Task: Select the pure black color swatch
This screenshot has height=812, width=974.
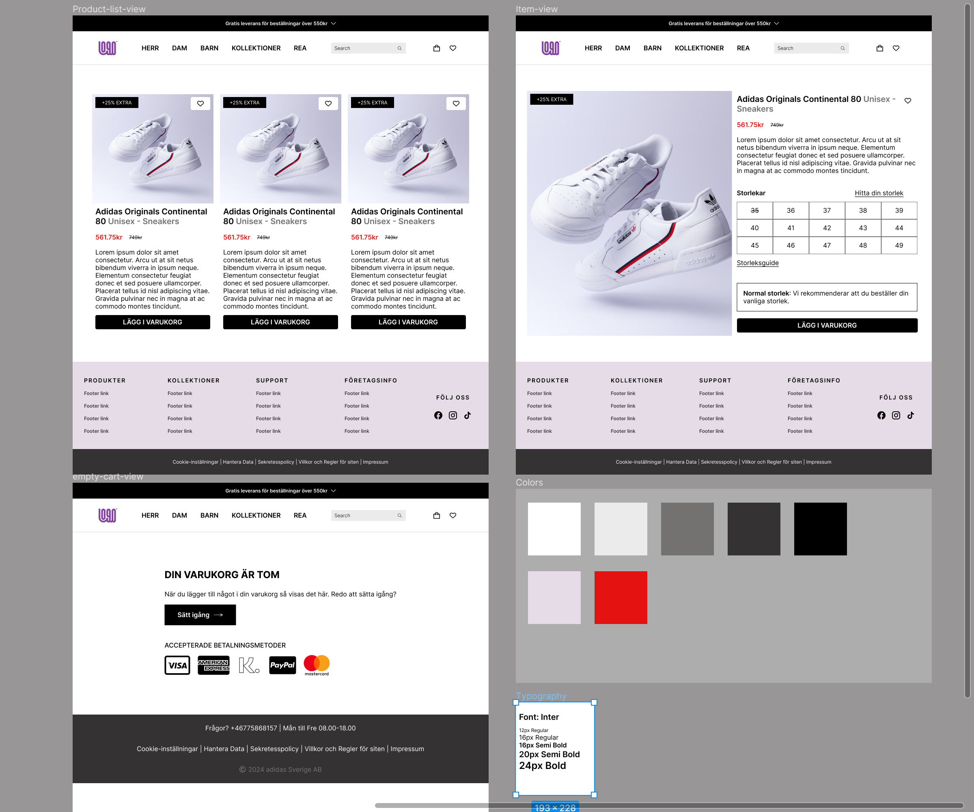Action: click(820, 529)
